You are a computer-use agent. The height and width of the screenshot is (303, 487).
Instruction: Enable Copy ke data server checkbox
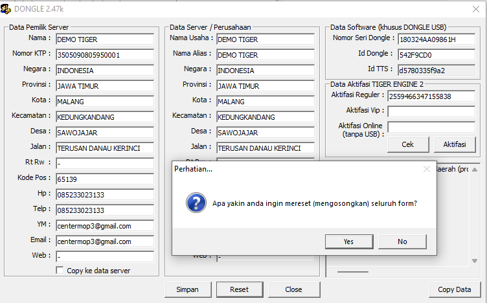pos(60,271)
